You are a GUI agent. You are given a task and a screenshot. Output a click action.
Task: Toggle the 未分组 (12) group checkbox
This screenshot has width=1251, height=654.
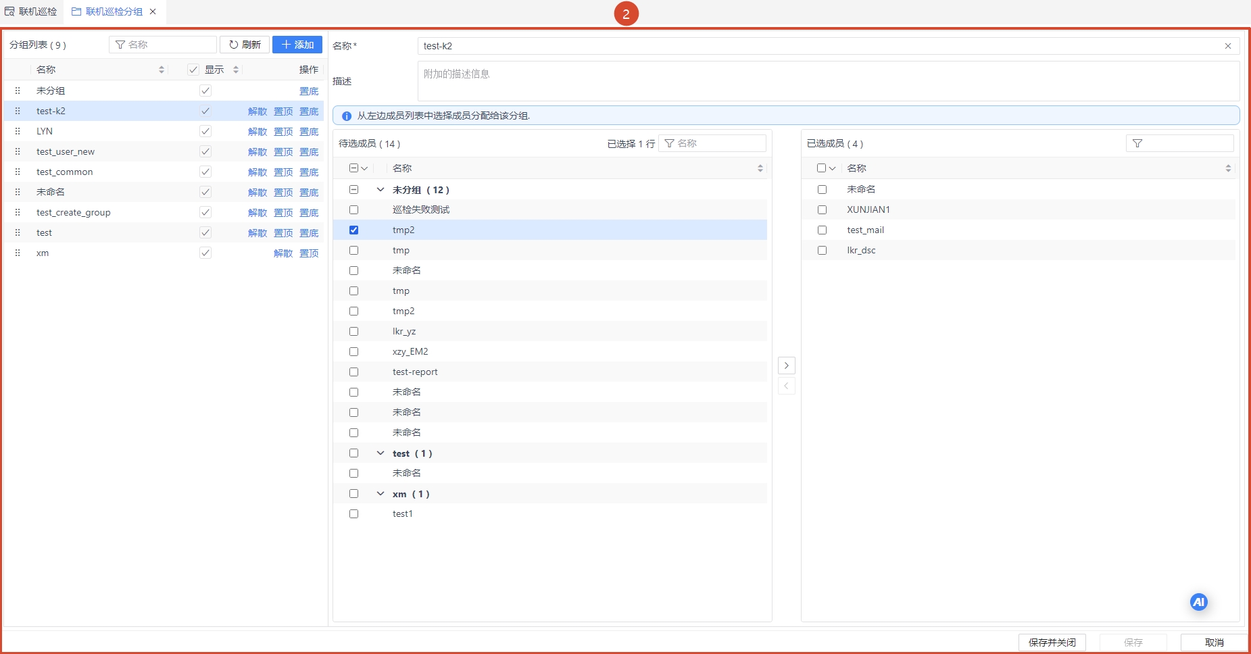[x=353, y=189]
